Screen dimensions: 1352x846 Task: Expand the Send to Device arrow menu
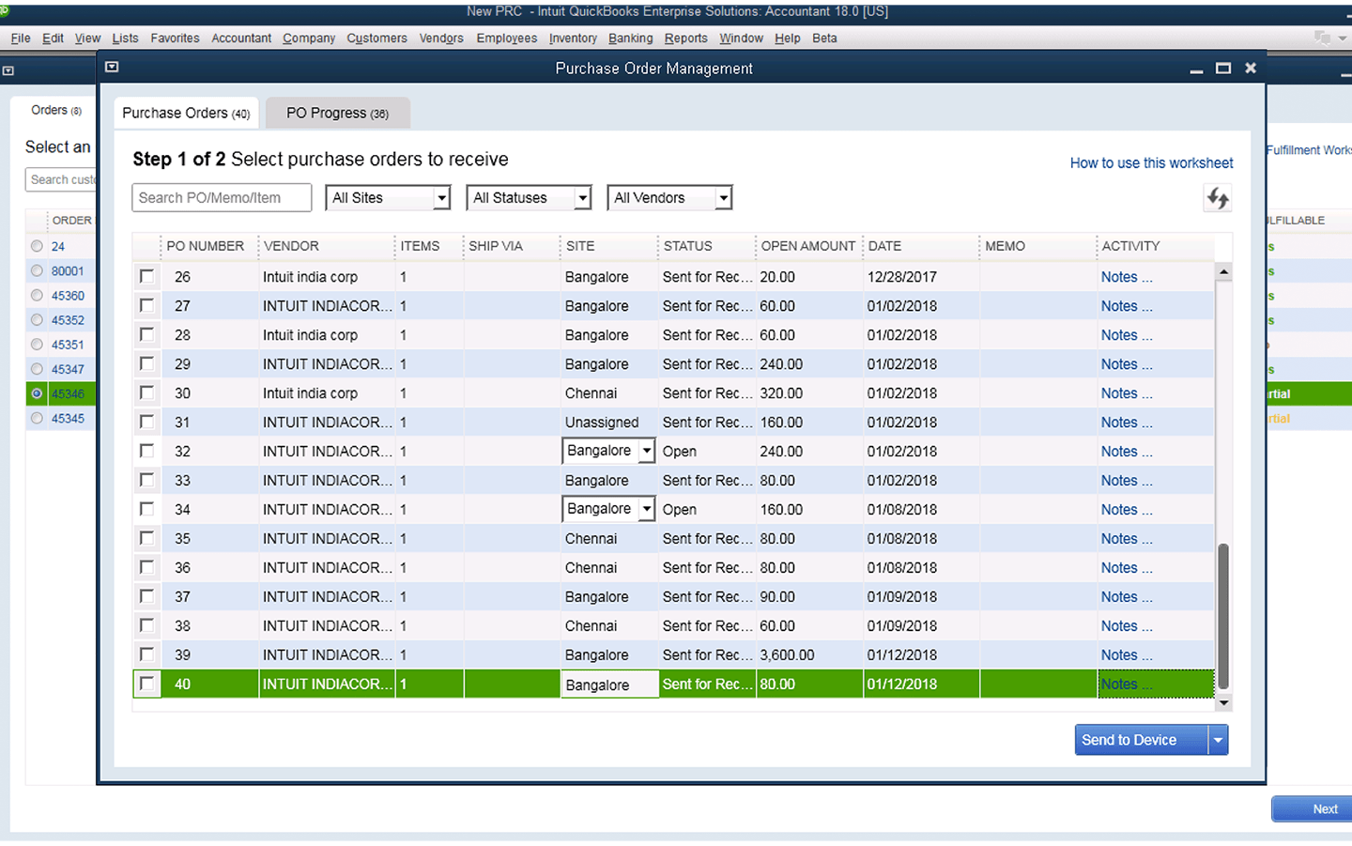(1218, 740)
